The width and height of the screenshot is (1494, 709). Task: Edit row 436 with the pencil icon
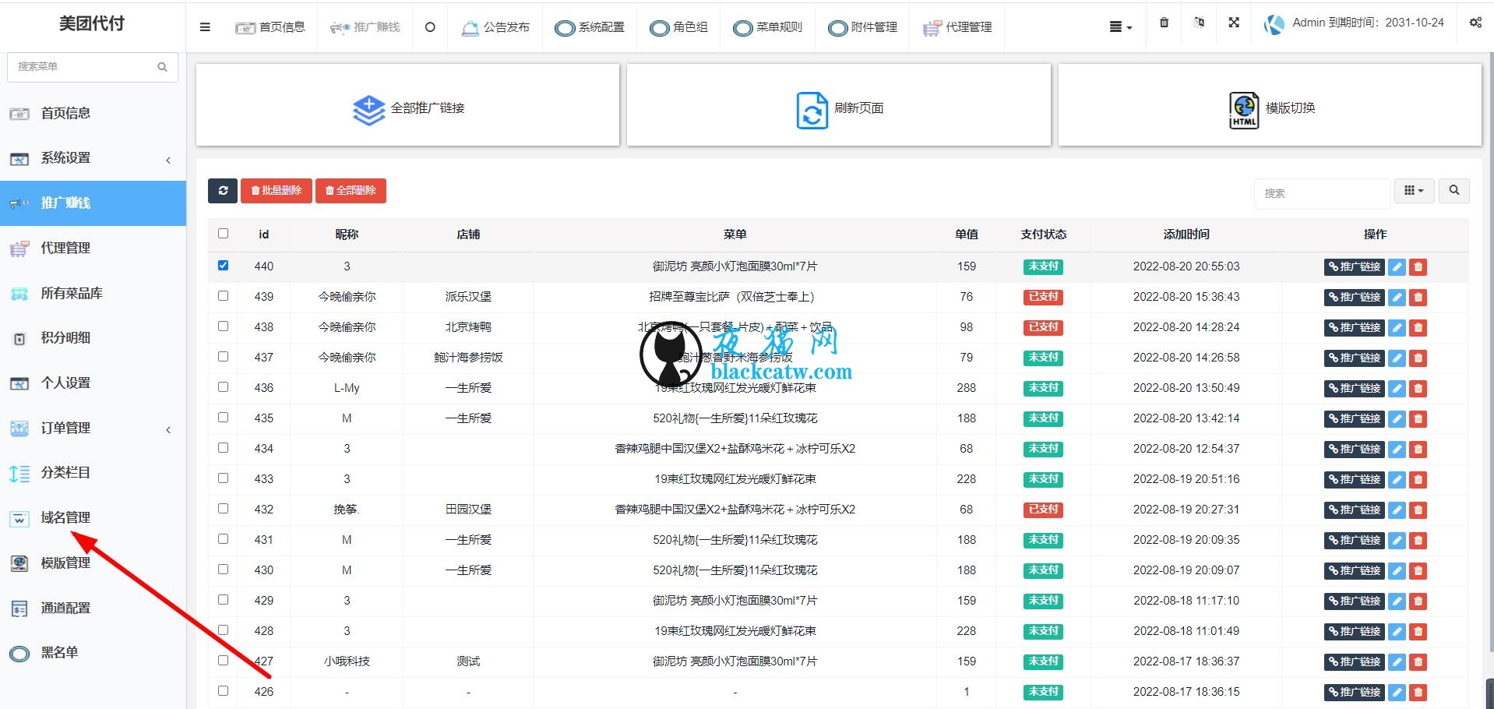pyautogui.click(x=1397, y=389)
